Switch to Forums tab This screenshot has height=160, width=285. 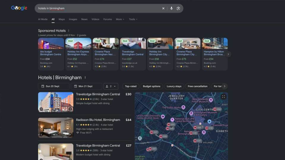click(x=107, y=19)
